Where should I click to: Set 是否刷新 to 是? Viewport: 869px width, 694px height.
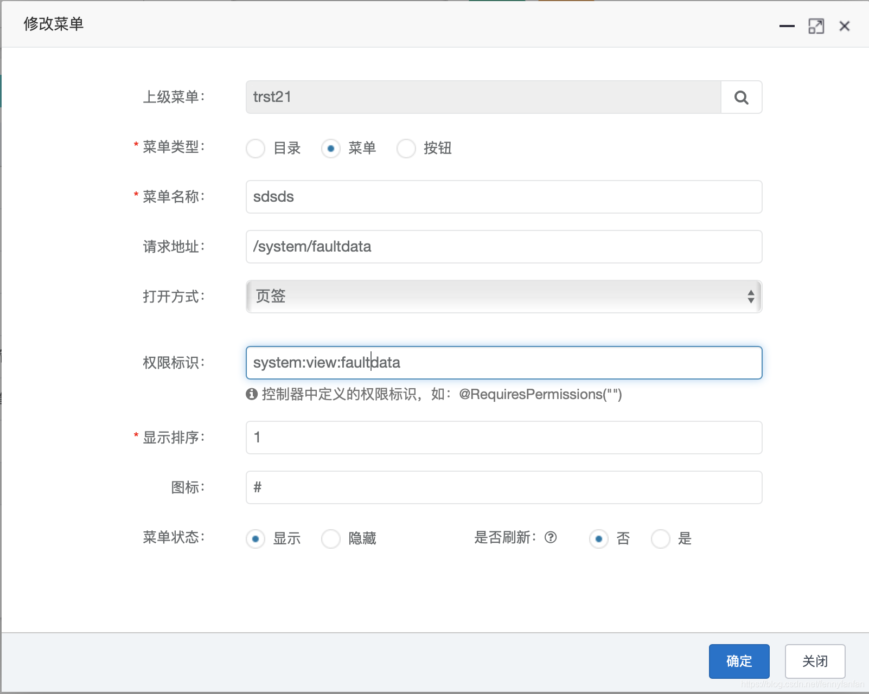coord(661,538)
